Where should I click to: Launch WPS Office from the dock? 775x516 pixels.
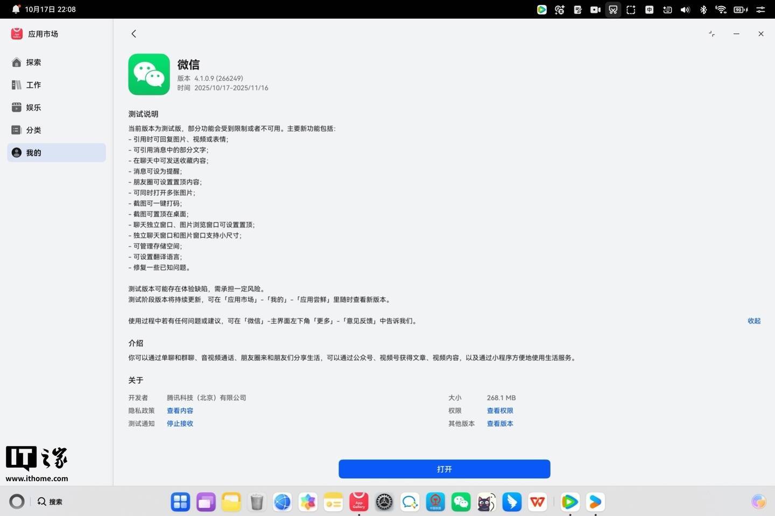pos(537,501)
